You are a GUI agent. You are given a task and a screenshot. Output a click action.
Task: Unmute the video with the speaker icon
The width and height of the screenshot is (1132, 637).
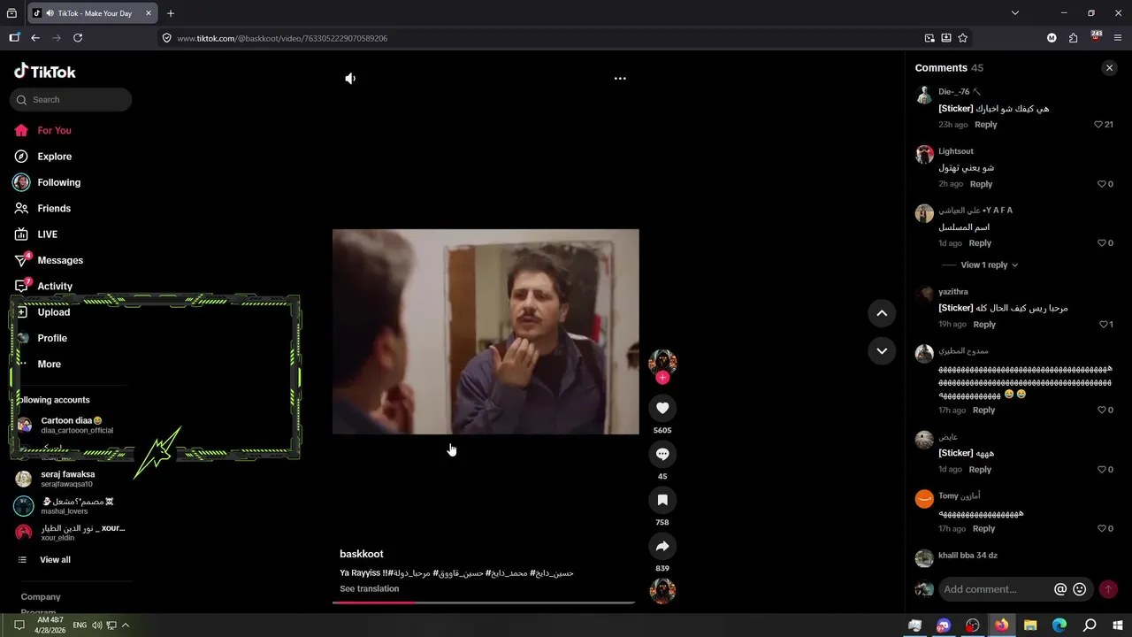350,78
